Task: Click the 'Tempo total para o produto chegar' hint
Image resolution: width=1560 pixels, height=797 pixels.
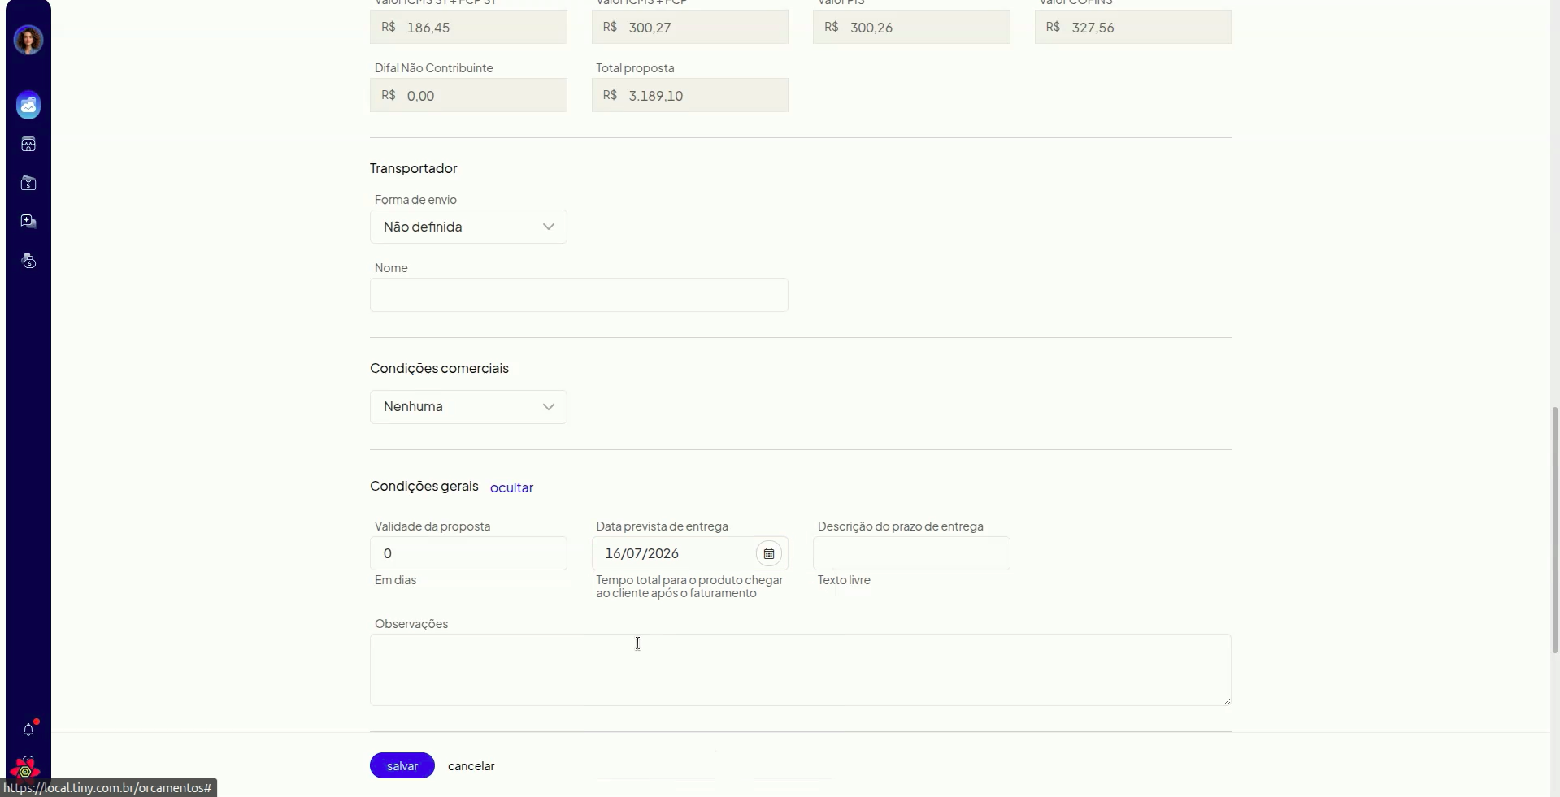Action: coord(689,587)
